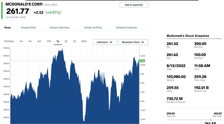Image resolution: width=224 pixels, height=124 pixels.
Task: Click the Time value 11:58 AM
Action: point(202,66)
